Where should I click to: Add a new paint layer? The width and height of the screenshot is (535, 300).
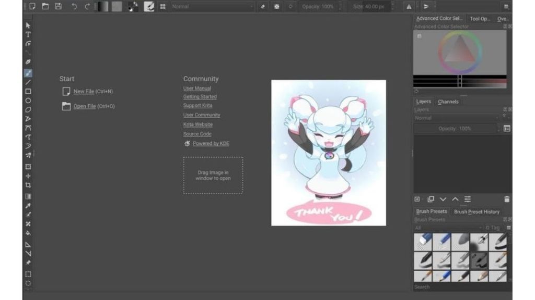click(417, 199)
